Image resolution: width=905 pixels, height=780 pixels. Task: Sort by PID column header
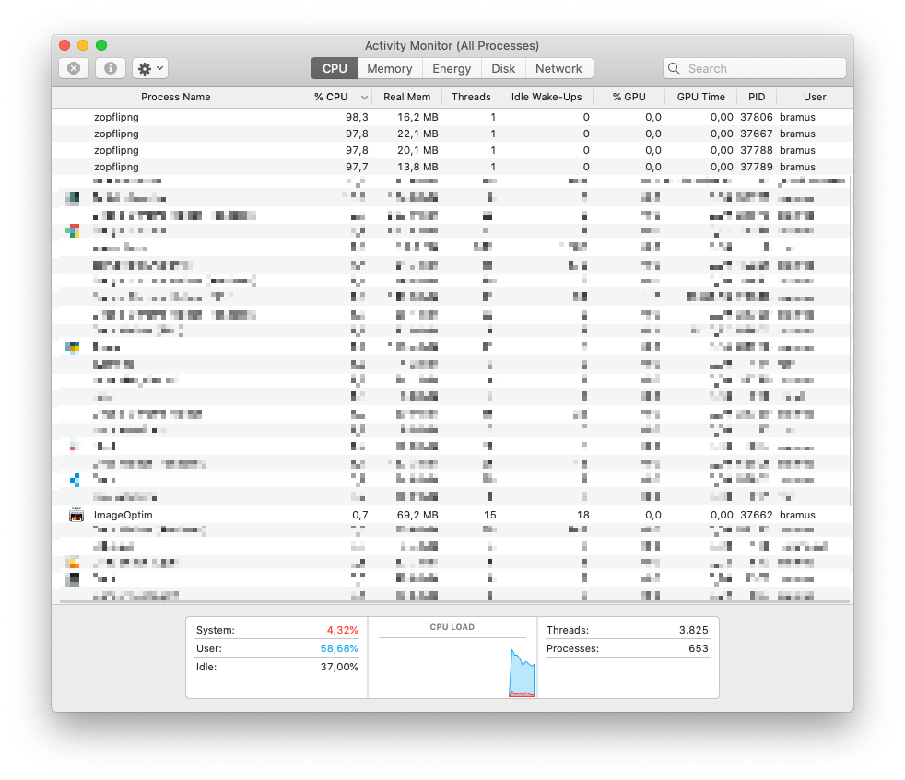(757, 97)
